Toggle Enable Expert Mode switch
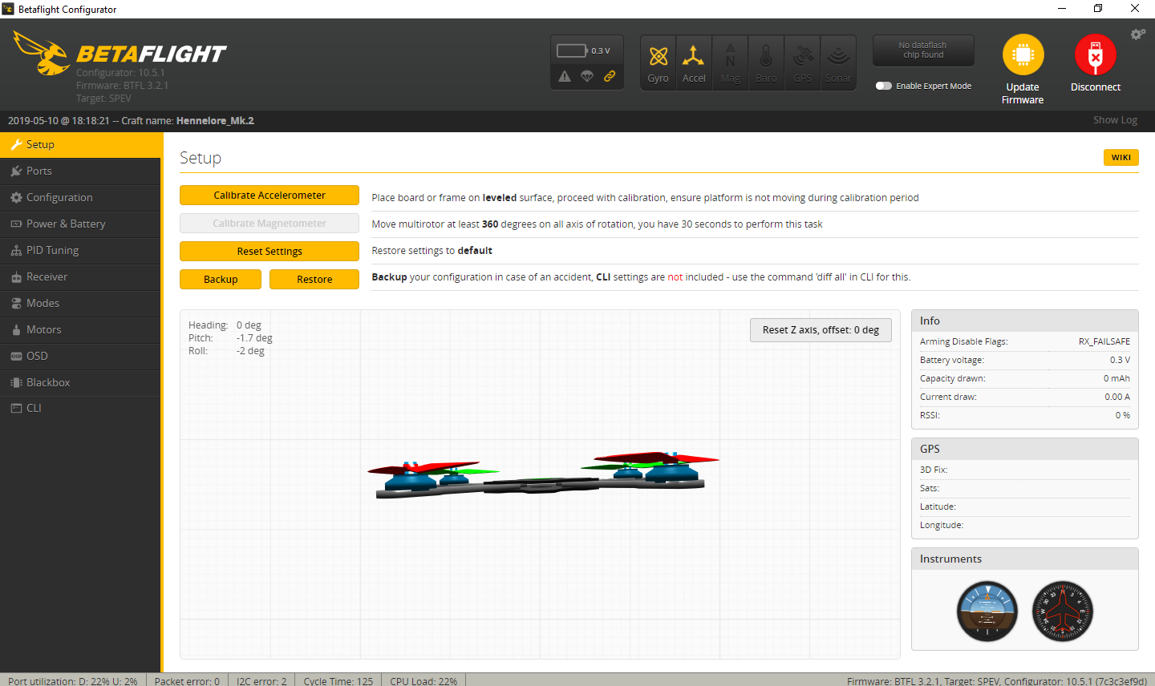The width and height of the screenshot is (1155, 686). (x=884, y=86)
